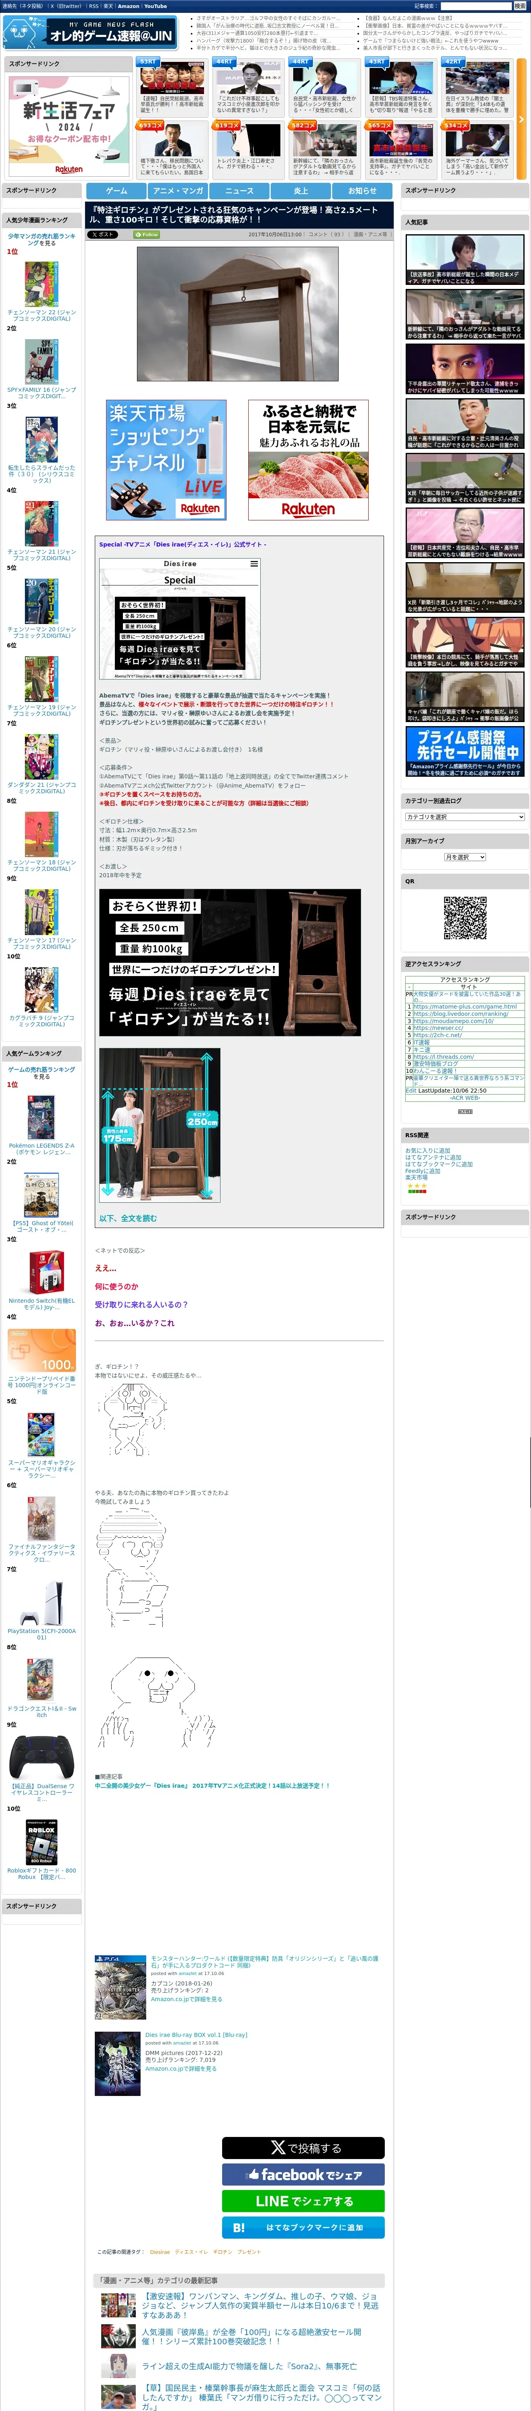This screenshot has height=2411, width=531.
Task: Open the オレ的ゲーム速報@JIN site logo
Action: (90, 33)
